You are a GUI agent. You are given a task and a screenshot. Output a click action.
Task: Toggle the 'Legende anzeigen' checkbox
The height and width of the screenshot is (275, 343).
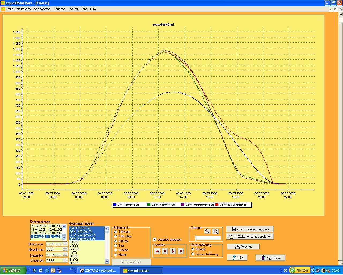point(155,240)
